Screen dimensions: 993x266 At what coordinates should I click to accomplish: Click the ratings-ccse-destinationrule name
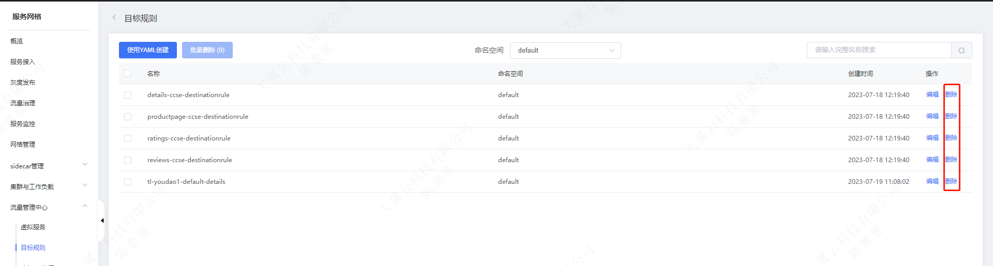tap(189, 138)
